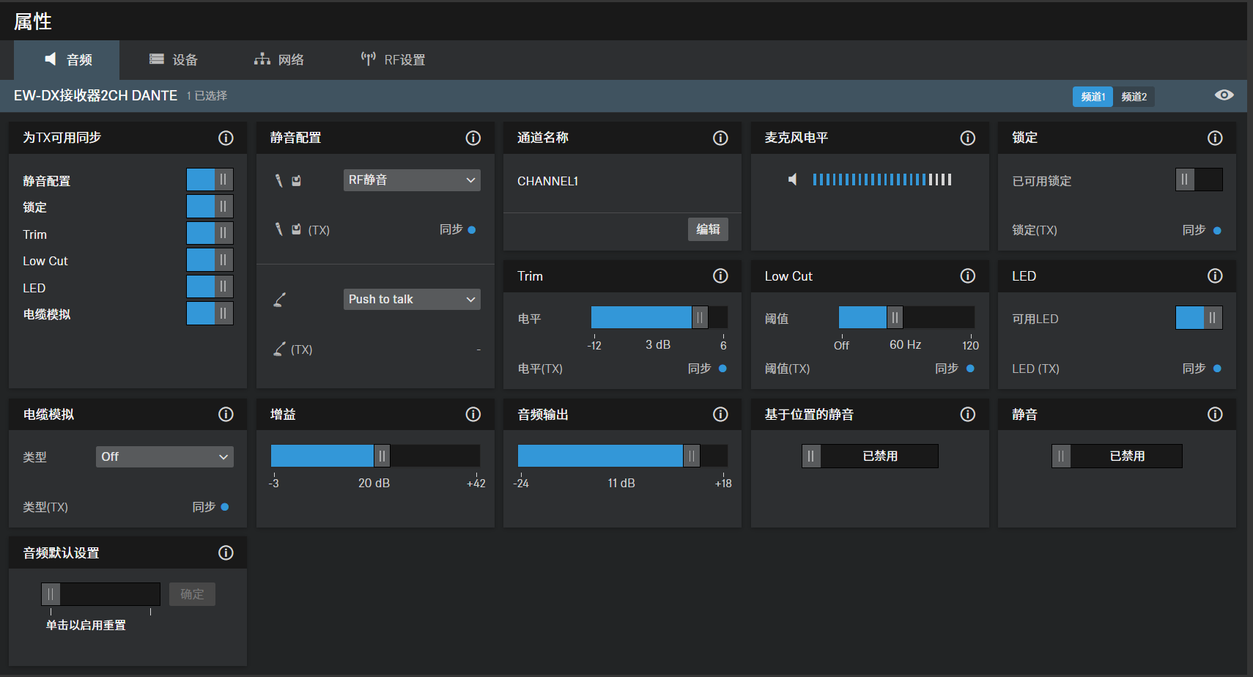Click info icon on 增益 panel

(473, 415)
